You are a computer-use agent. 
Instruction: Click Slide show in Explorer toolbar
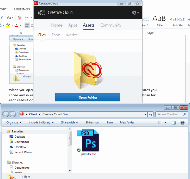coord(92,122)
